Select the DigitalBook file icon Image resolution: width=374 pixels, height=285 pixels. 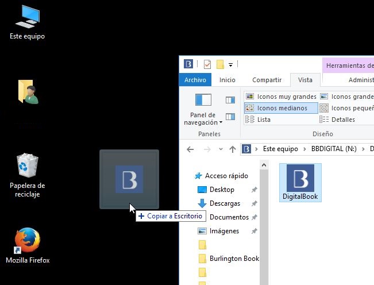point(300,182)
